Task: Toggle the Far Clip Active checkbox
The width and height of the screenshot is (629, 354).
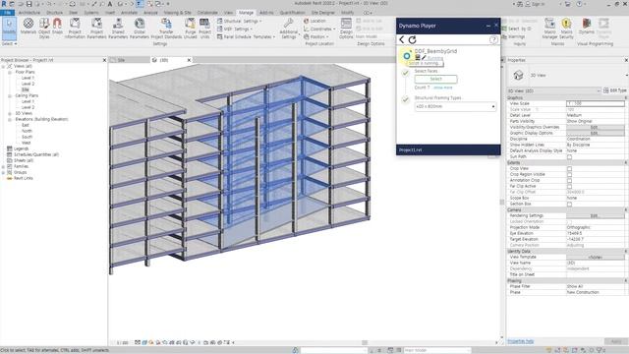Action: point(569,186)
